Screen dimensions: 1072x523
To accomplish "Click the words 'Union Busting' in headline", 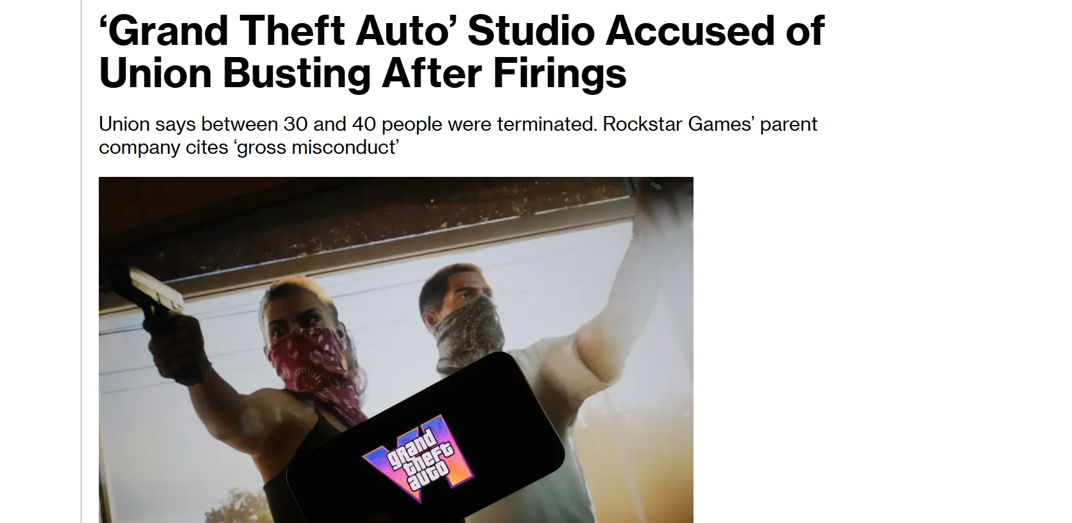I will point(234,72).
